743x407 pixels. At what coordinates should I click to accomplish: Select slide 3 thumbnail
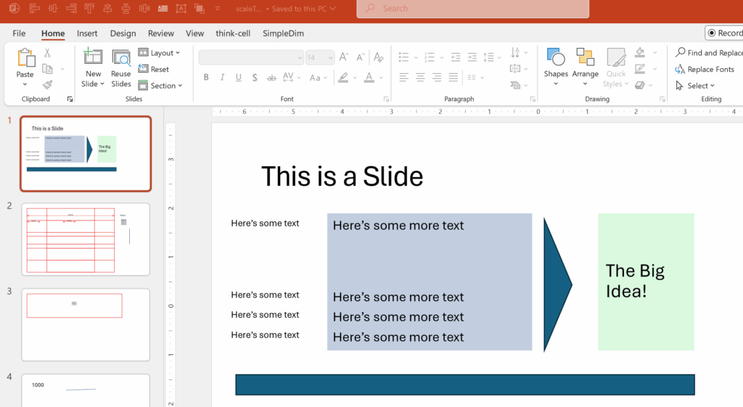point(86,324)
